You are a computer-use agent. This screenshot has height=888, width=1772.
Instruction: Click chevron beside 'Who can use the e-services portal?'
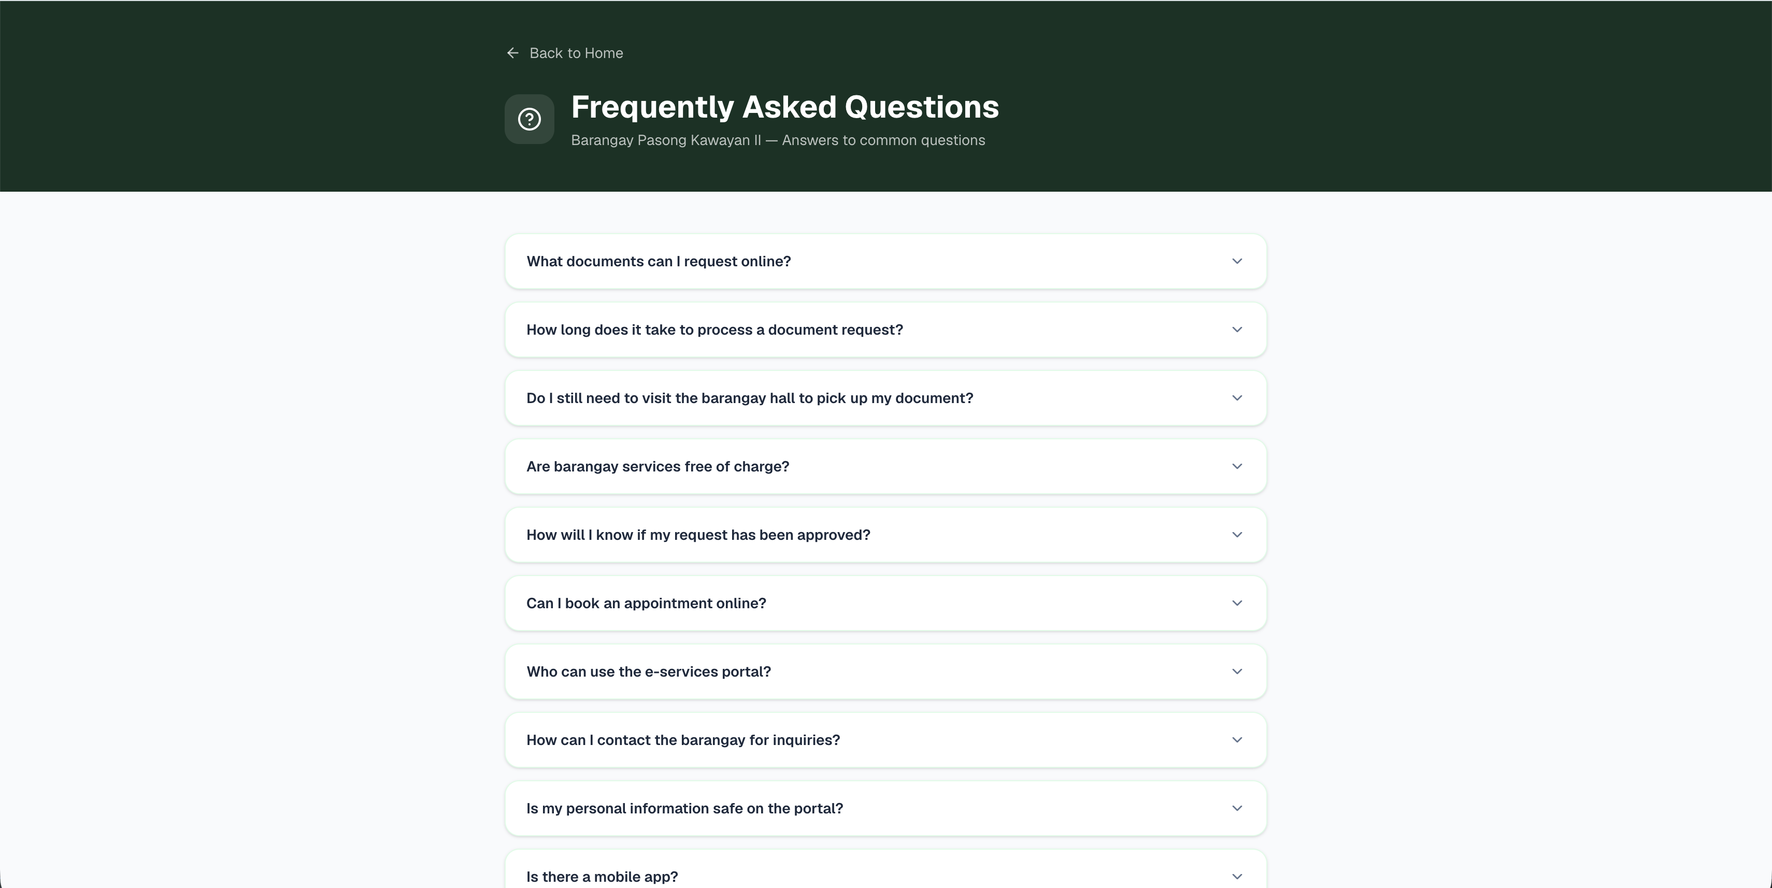click(x=1237, y=671)
